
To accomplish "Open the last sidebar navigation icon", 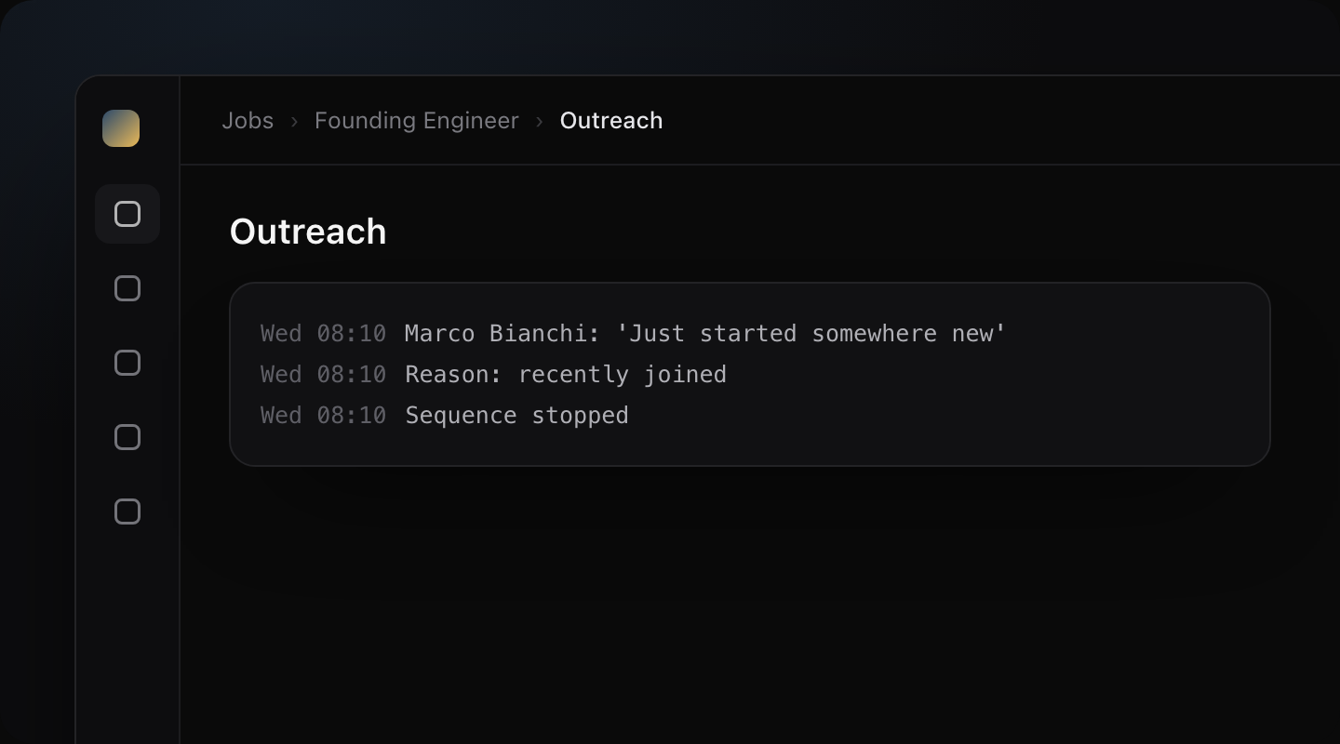I will 127,511.
